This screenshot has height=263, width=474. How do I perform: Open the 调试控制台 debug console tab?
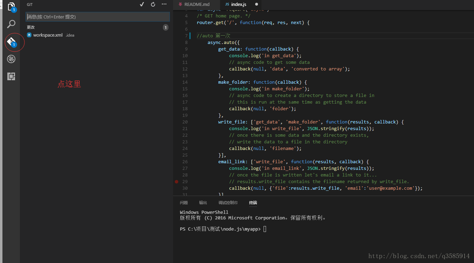(x=228, y=203)
